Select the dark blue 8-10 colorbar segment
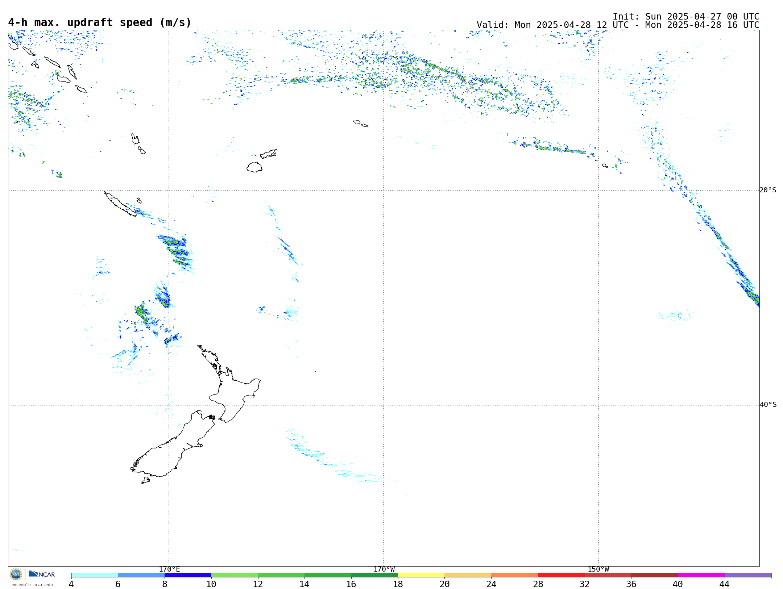This screenshot has height=589, width=783. [188, 575]
